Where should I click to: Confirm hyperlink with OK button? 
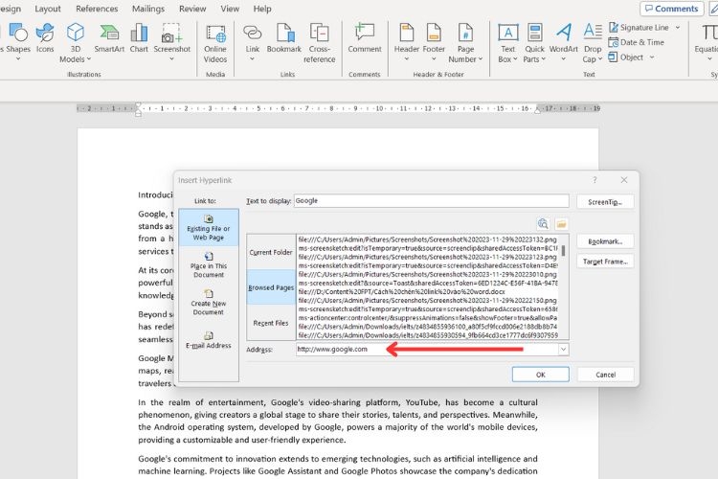(x=540, y=375)
